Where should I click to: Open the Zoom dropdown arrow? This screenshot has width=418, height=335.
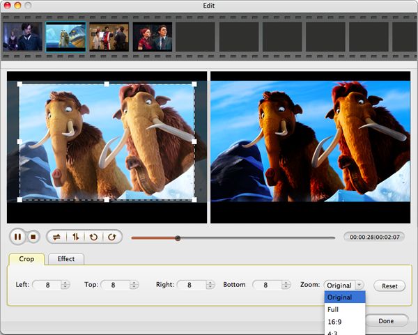359,285
